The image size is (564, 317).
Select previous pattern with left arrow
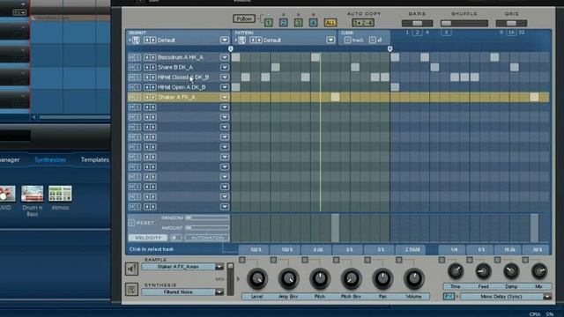coord(253,41)
